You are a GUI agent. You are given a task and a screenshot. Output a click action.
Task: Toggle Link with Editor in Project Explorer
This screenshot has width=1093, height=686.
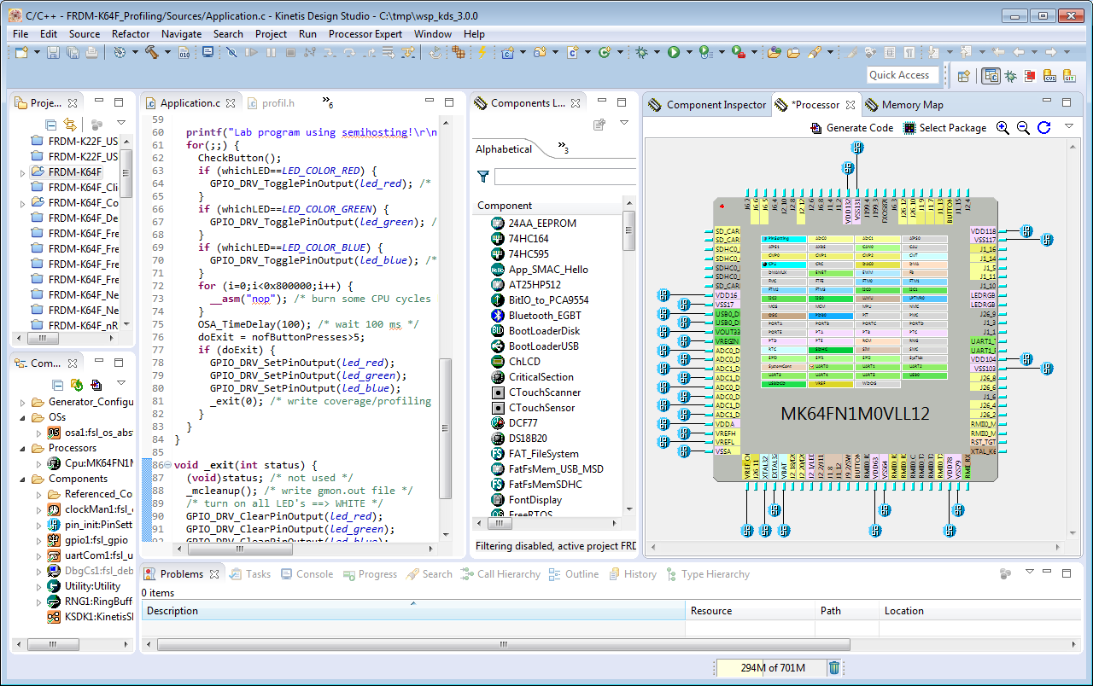(70, 125)
